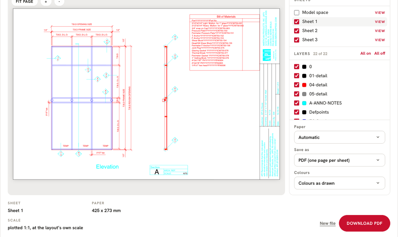Toggle the 01-detail layer checkbox
398x237 pixels.
[x=297, y=76]
